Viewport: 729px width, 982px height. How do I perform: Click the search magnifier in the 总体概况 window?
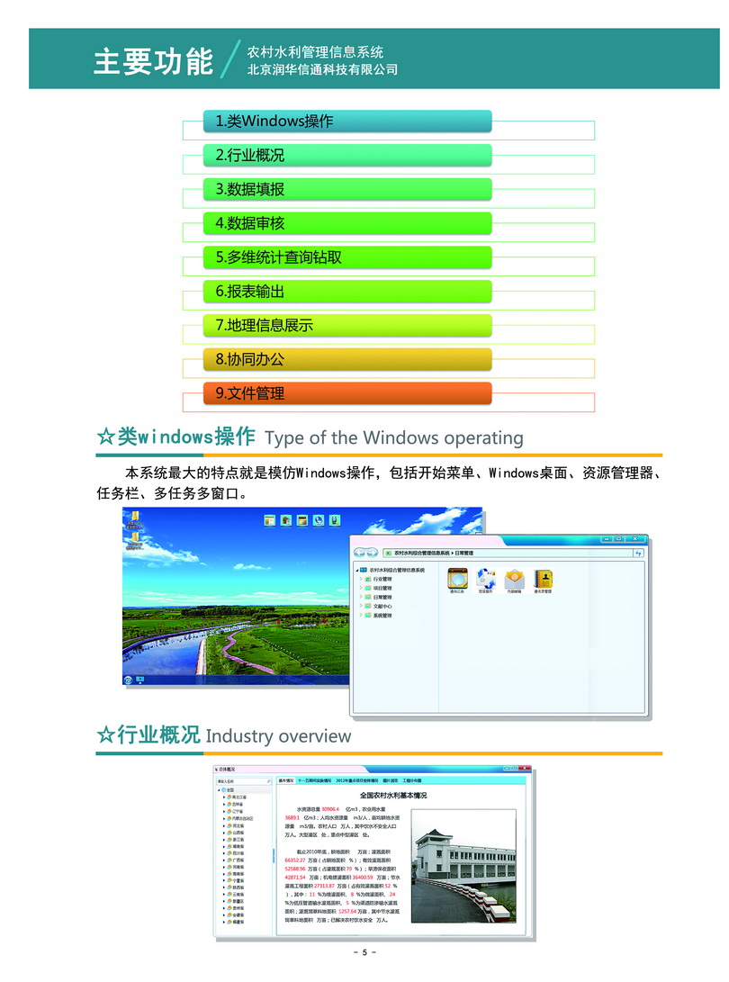pyautogui.click(x=269, y=781)
